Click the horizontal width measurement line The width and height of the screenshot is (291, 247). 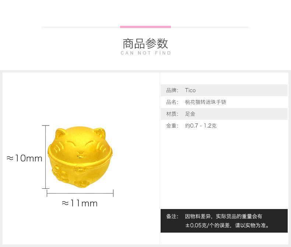click(x=80, y=193)
